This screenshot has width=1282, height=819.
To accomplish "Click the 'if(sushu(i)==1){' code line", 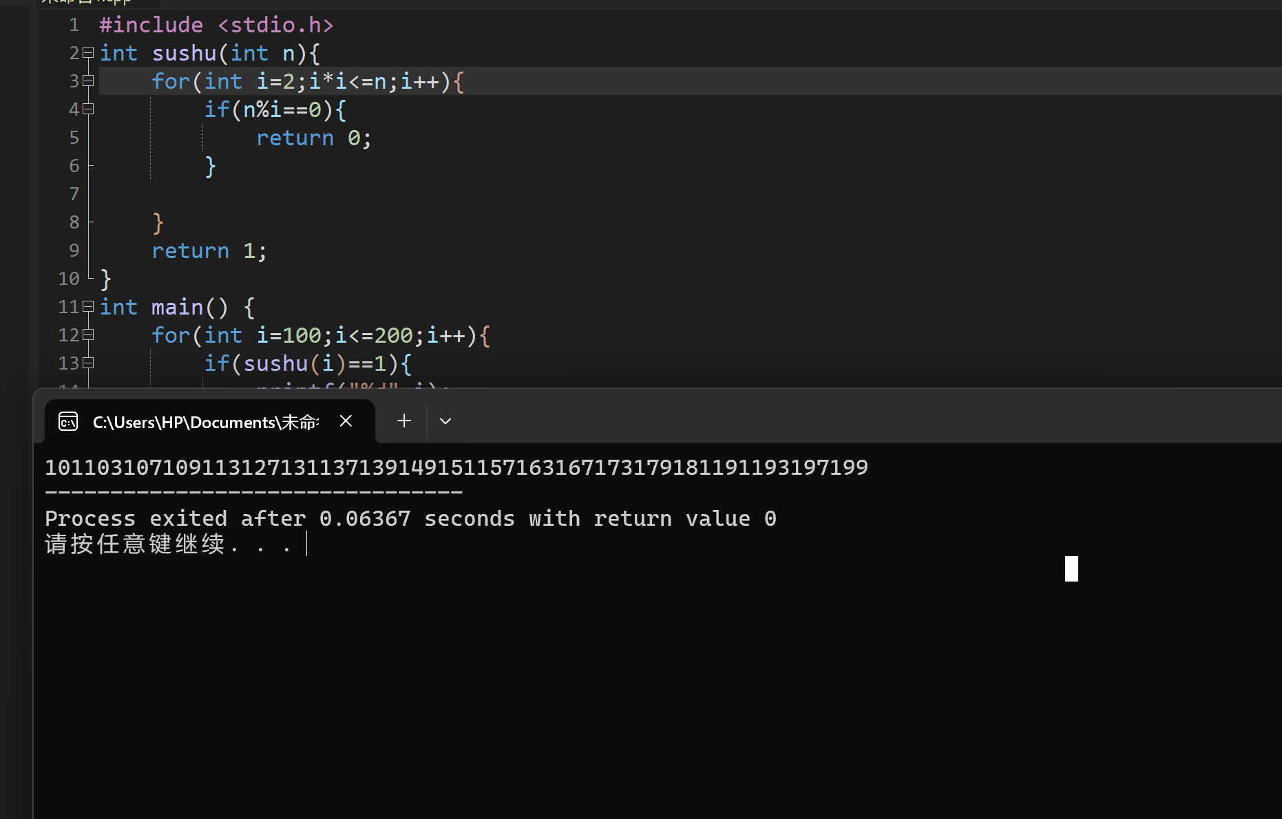I will point(308,363).
